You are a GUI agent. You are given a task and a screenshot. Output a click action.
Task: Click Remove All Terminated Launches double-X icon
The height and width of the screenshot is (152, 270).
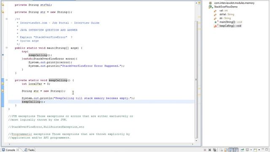tap(215, 150)
